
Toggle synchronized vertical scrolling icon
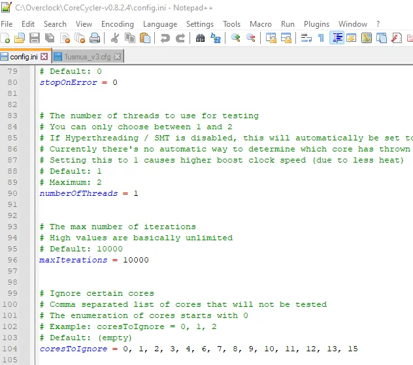tap(271, 38)
